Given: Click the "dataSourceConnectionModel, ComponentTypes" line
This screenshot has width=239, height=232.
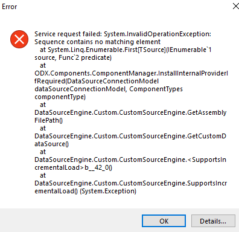Looking at the screenshot, I should pos(109,89).
